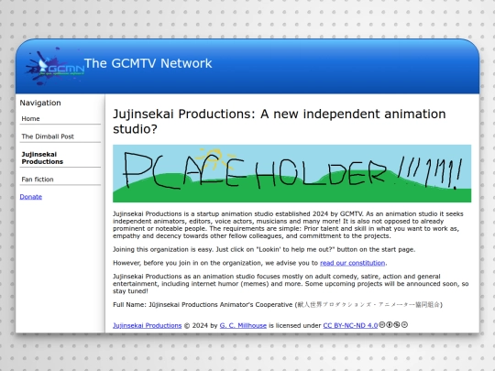Click the paragraph starting 'Joining this organization'

tap(264, 249)
